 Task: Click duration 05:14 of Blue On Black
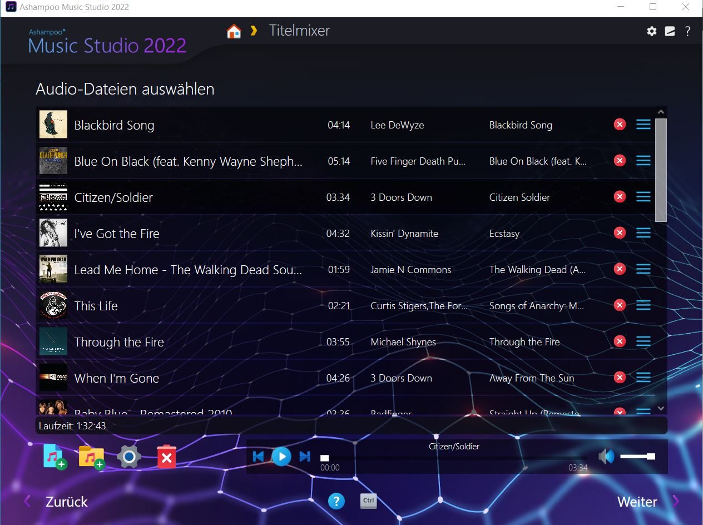click(339, 161)
